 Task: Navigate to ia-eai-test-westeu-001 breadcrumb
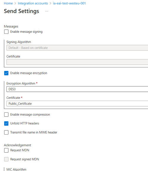69,3
